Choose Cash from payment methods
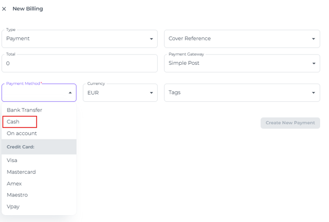The width and height of the screenshot is (329, 222). tap(13, 122)
